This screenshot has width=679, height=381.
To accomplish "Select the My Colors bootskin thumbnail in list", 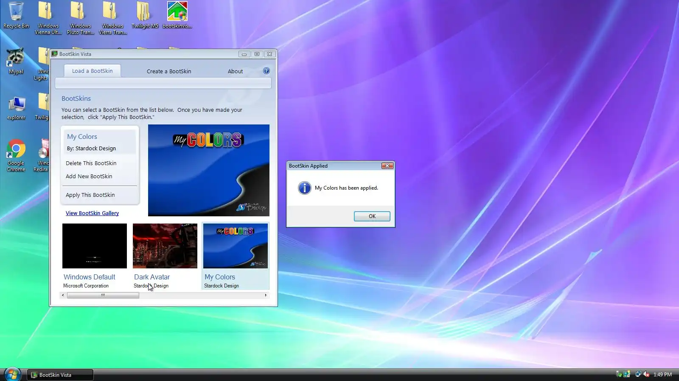I will [235, 246].
